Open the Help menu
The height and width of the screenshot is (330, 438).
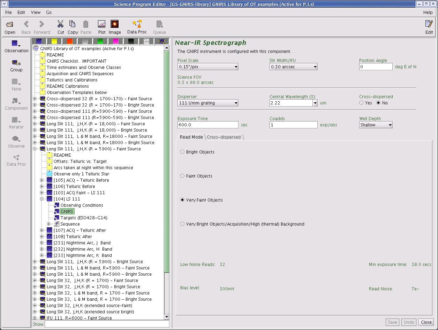point(428,12)
